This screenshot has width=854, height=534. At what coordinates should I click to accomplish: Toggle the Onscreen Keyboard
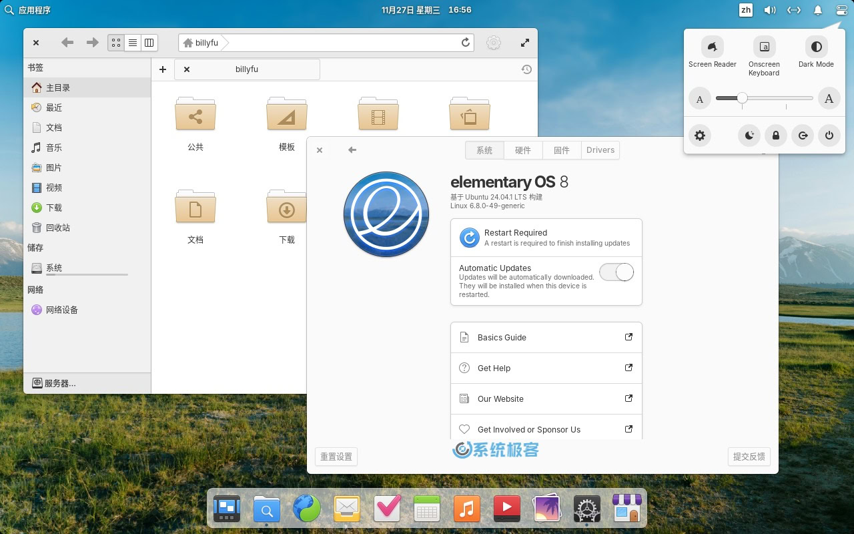(765, 47)
